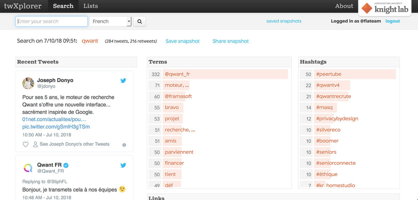
Task: Click the Qwant FR profile logo
Action: [28, 168]
